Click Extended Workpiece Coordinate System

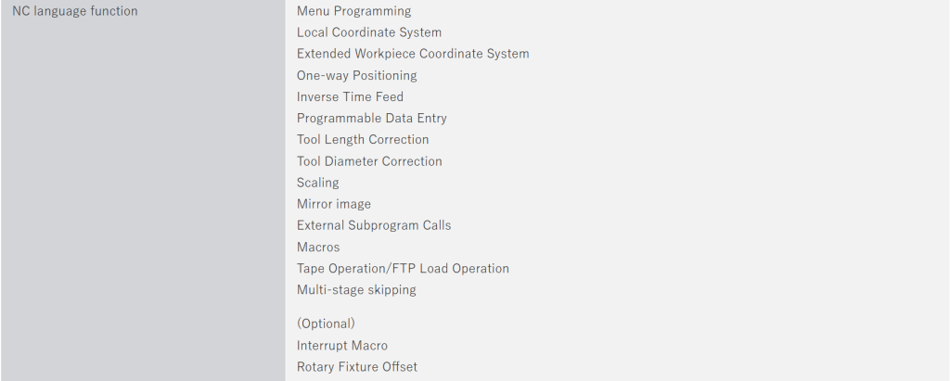pos(413,54)
